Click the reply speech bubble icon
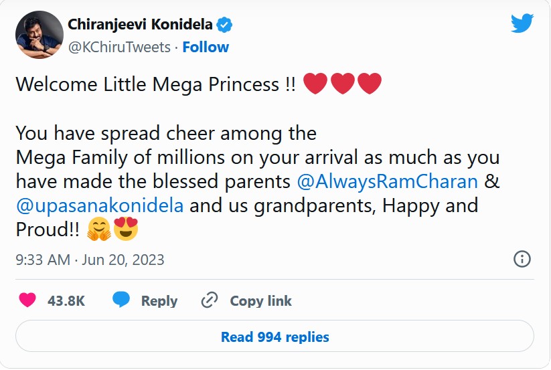The image size is (551, 370). click(x=121, y=300)
